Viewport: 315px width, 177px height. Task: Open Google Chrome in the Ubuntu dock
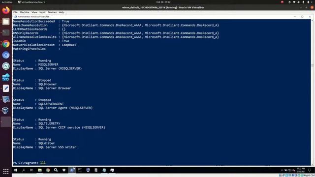(6, 44)
